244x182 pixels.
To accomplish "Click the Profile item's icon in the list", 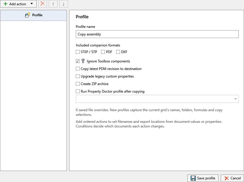I will pos(27,15).
